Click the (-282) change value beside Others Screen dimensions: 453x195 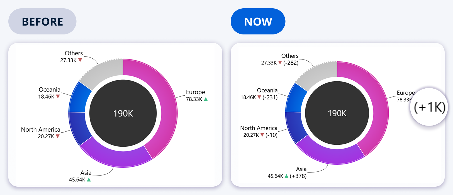291,63
